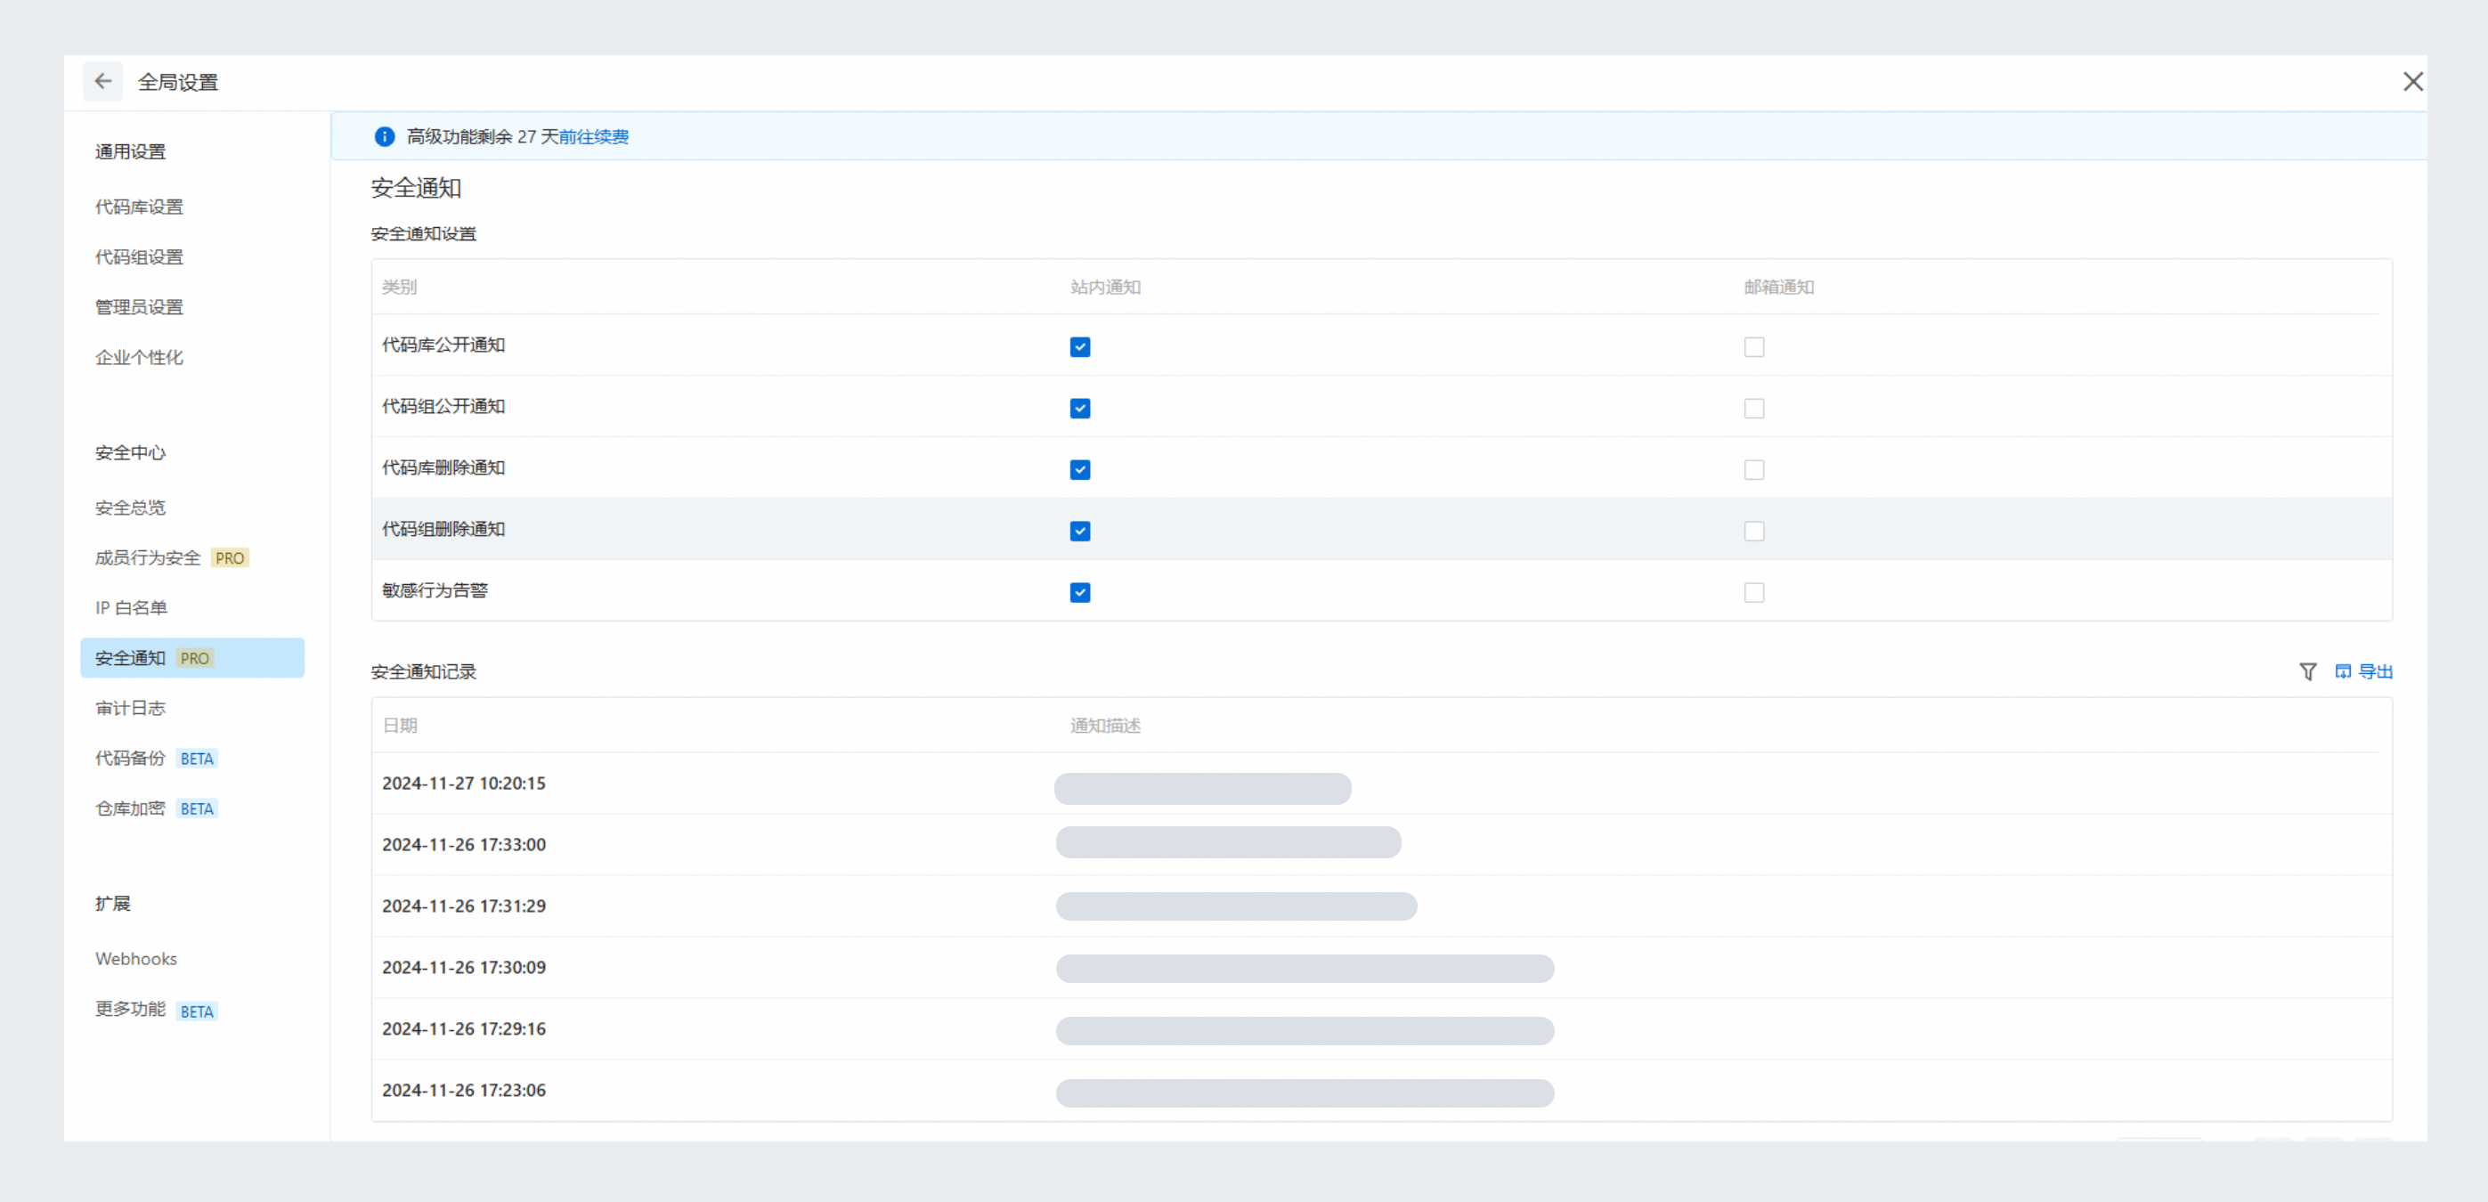Click the blue info icon in the banner

tap(385, 137)
